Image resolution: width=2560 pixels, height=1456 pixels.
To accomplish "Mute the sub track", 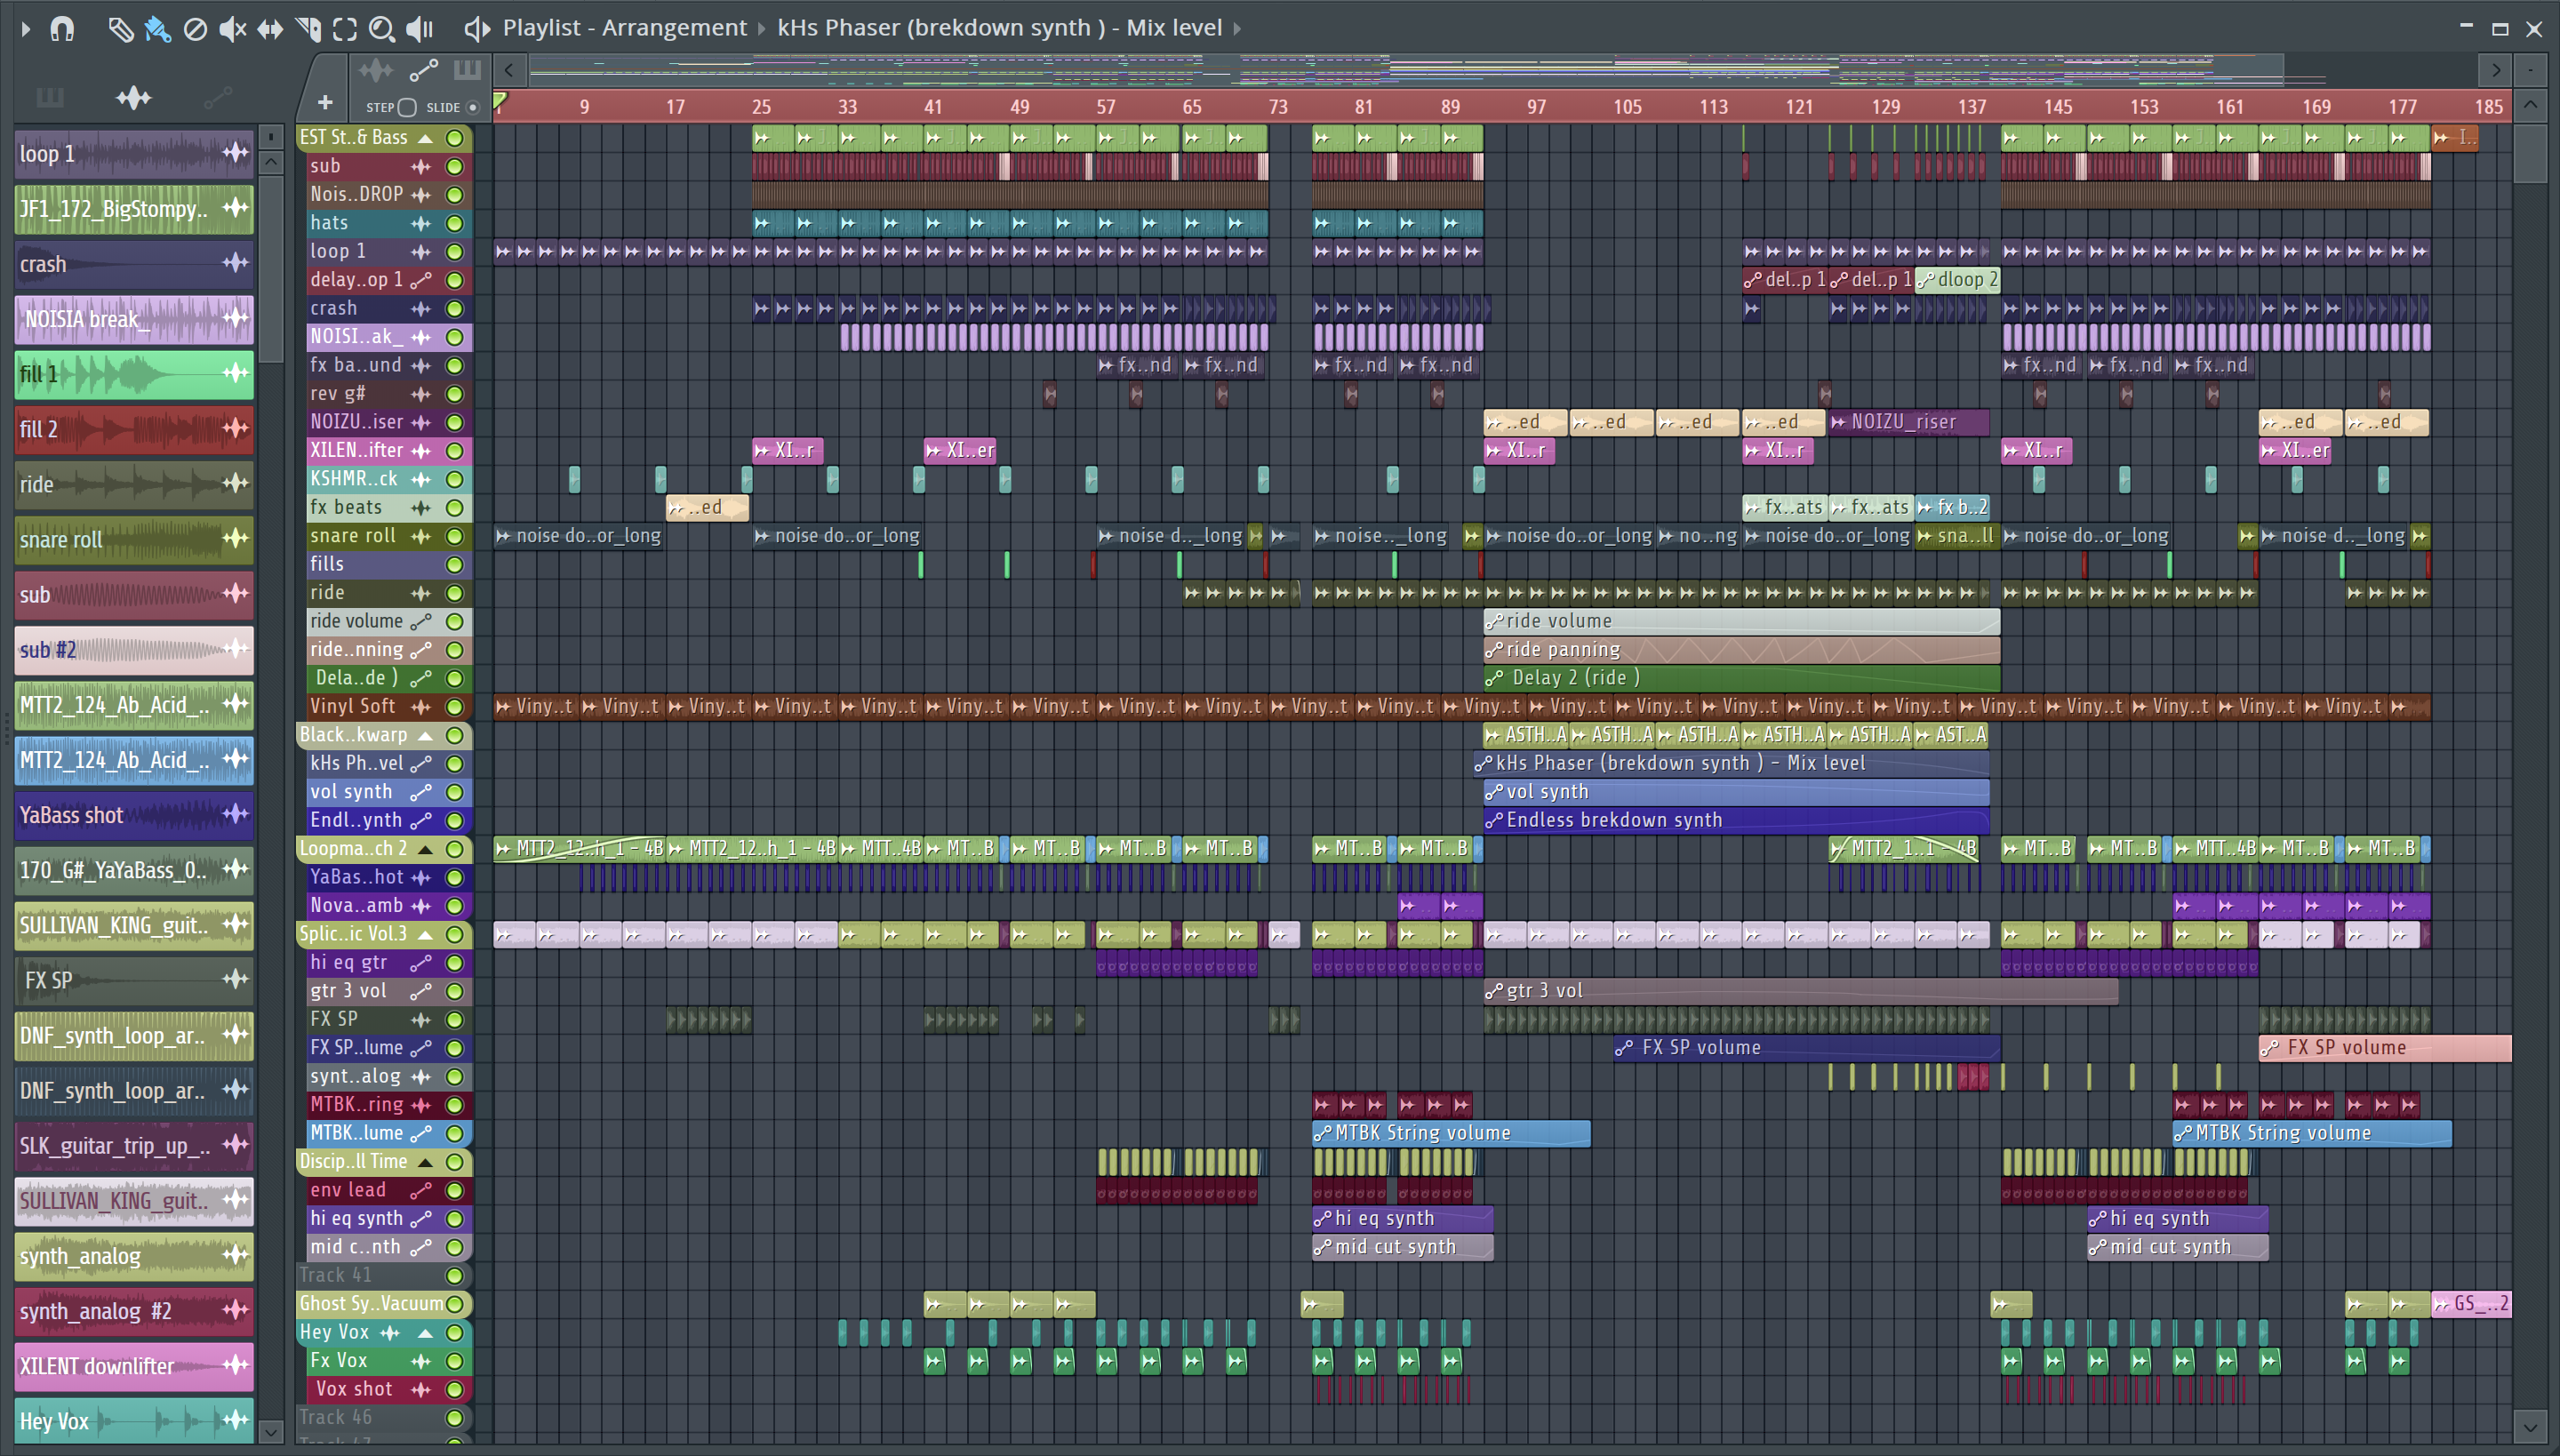I will pos(455,166).
